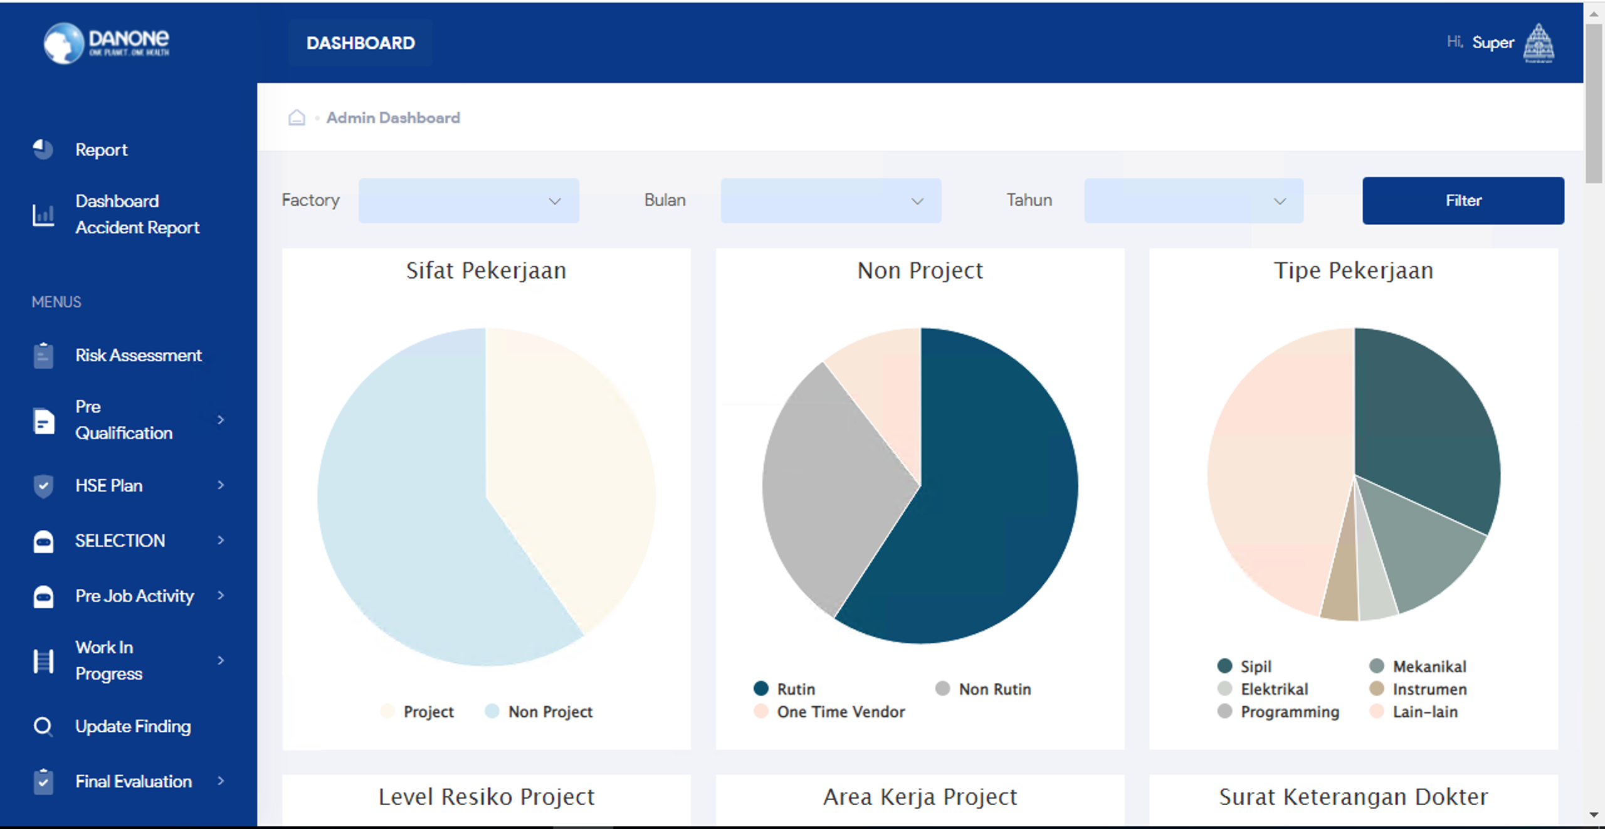Click the Sifat Pekerjaan chart title
The width and height of the screenshot is (1605, 829).
point(486,270)
